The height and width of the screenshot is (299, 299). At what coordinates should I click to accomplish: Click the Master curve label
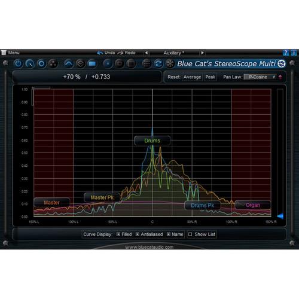(52, 203)
